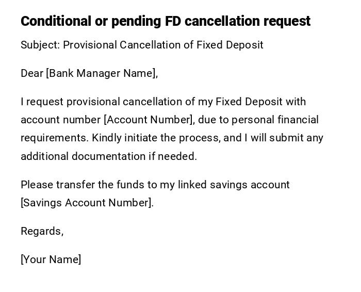Click the words "linked savings account"
361x292 pixels.
(x=234, y=185)
